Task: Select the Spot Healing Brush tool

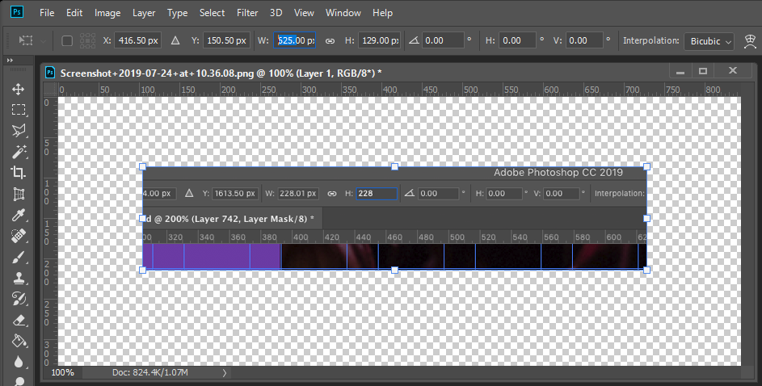Action: pos(19,236)
